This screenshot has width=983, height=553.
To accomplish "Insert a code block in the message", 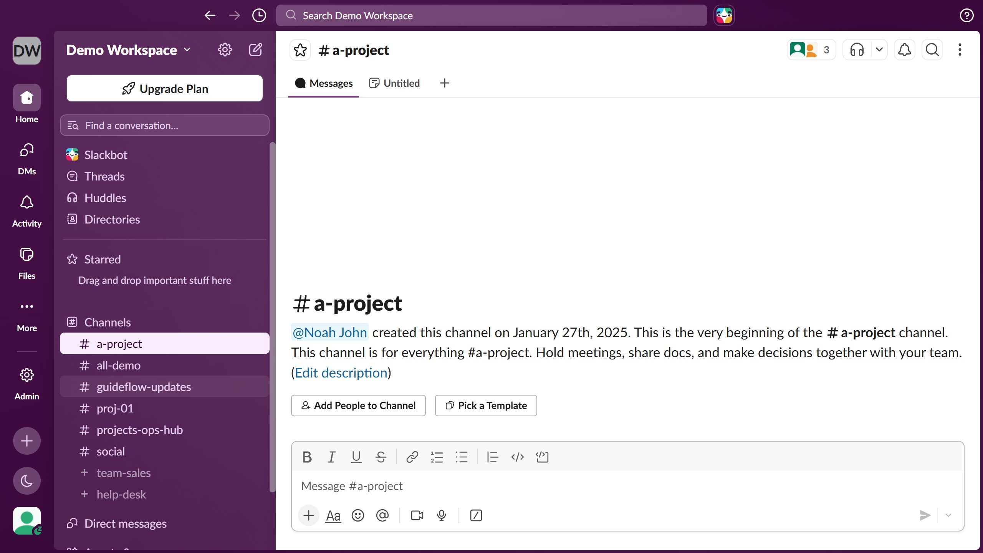I will (542, 457).
